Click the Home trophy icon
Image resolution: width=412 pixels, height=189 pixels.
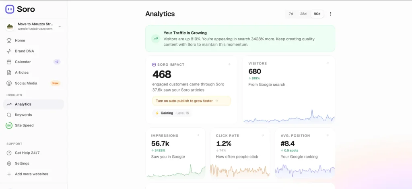(9, 41)
